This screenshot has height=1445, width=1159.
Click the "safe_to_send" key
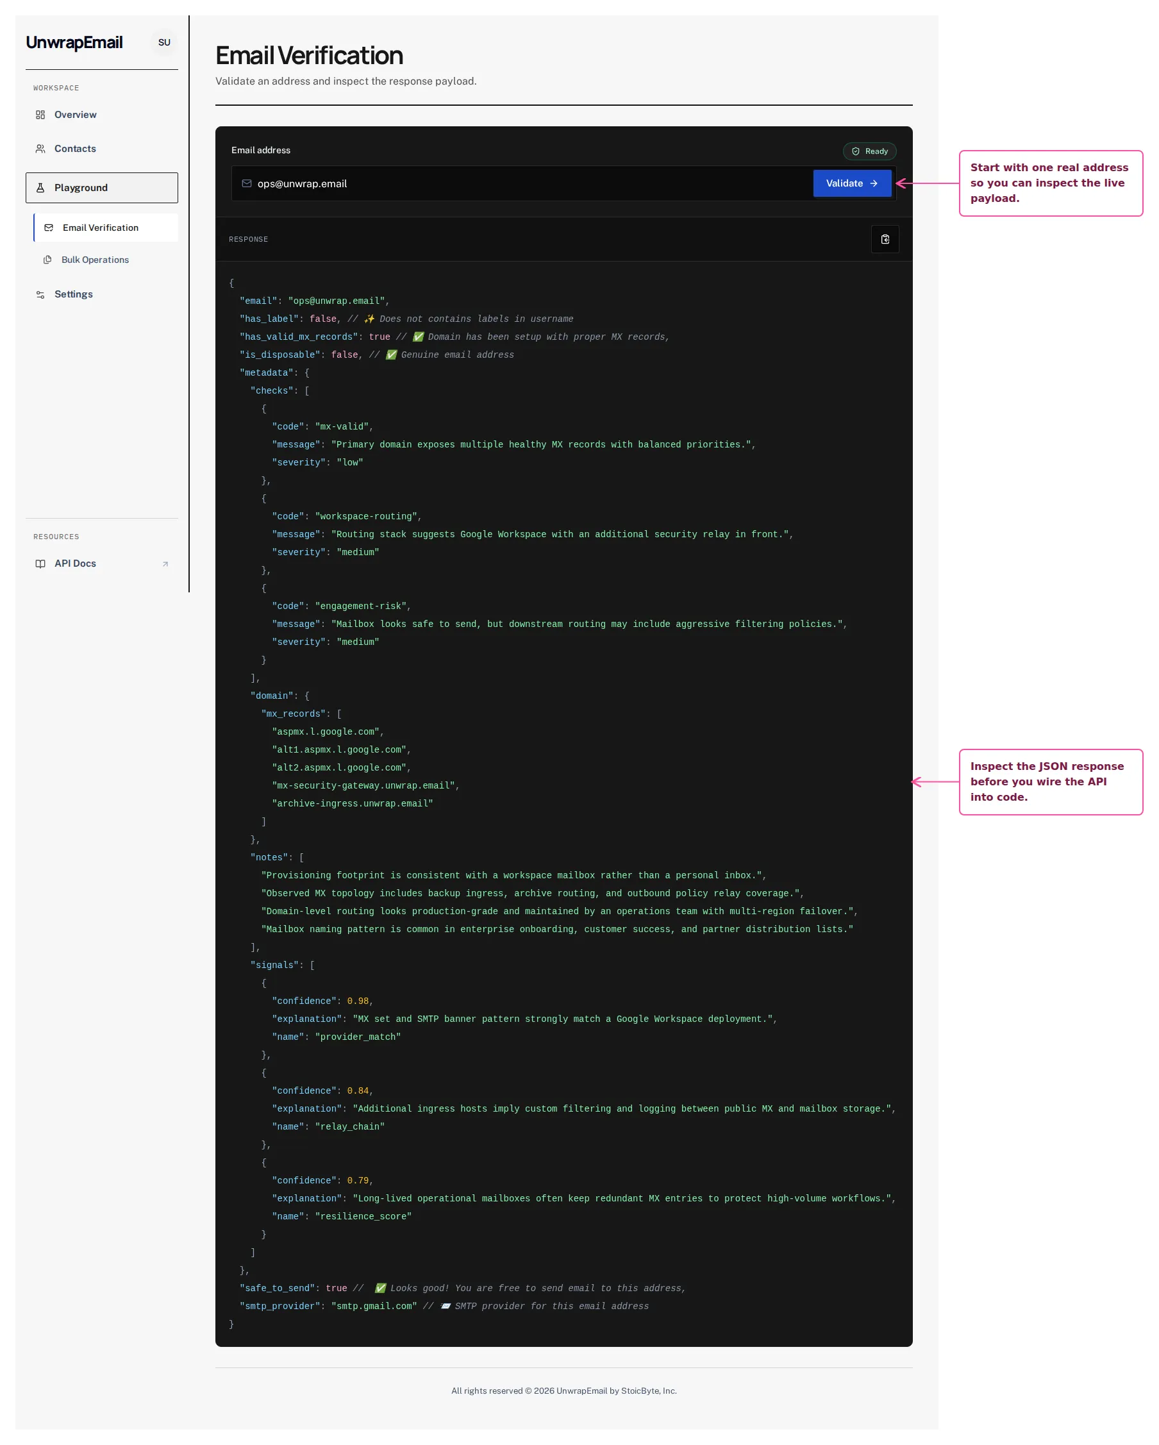(x=277, y=1289)
